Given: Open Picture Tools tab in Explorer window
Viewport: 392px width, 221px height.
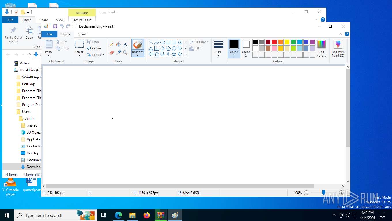Looking at the screenshot, I should 82,20.
